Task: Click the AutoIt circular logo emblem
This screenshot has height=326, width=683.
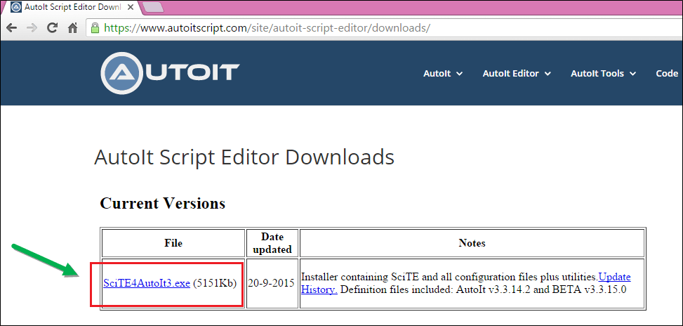Action: [124, 72]
